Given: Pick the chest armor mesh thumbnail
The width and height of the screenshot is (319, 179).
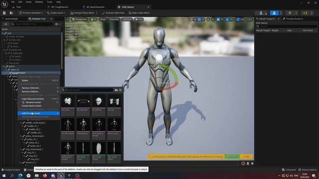Looking at the screenshot, I should tap(68, 100).
